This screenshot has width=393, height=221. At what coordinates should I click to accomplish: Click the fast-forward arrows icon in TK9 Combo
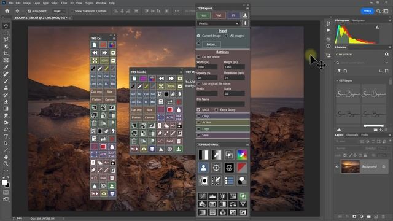click(171, 79)
